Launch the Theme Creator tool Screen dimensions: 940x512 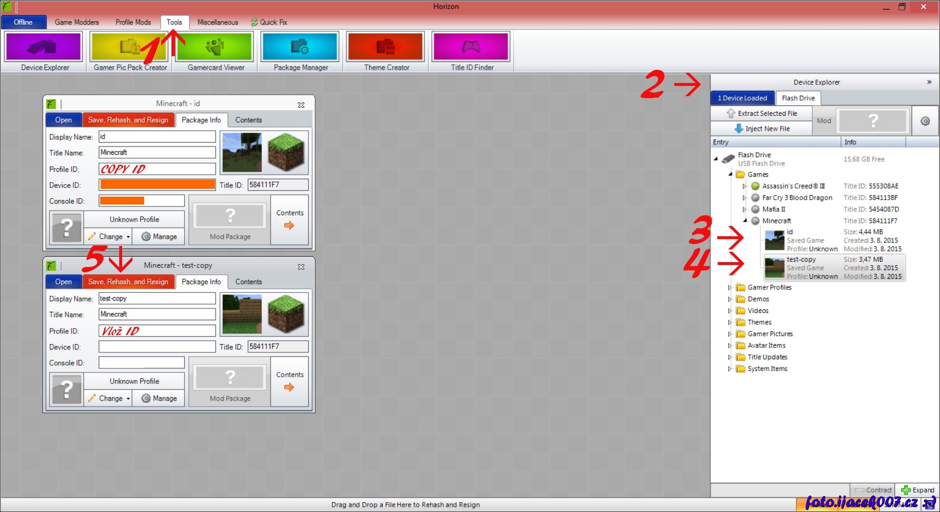coord(385,47)
